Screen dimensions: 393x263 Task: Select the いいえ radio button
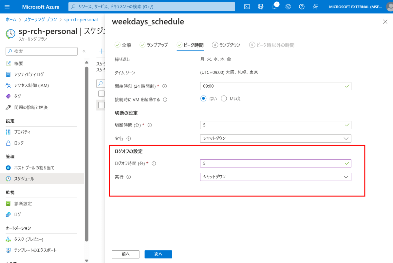tap(224, 98)
